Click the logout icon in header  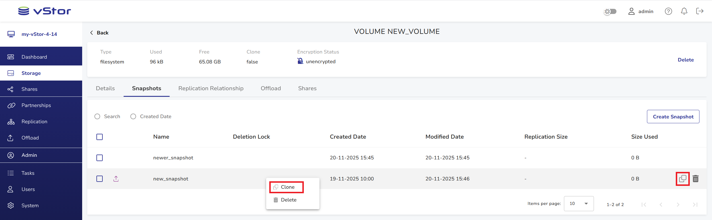(699, 11)
